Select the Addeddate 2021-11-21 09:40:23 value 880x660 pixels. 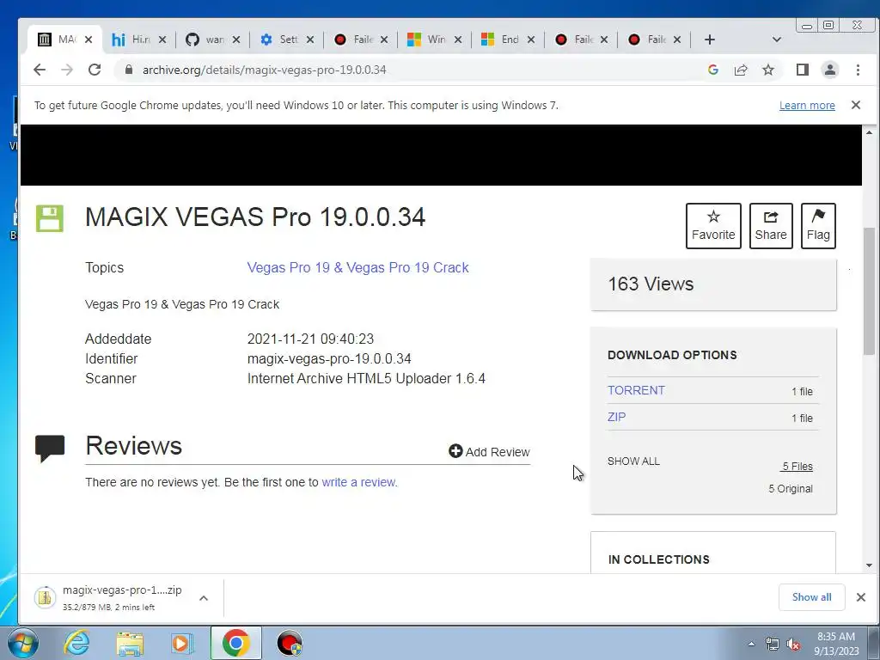pyautogui.click(x=310, y=339)
